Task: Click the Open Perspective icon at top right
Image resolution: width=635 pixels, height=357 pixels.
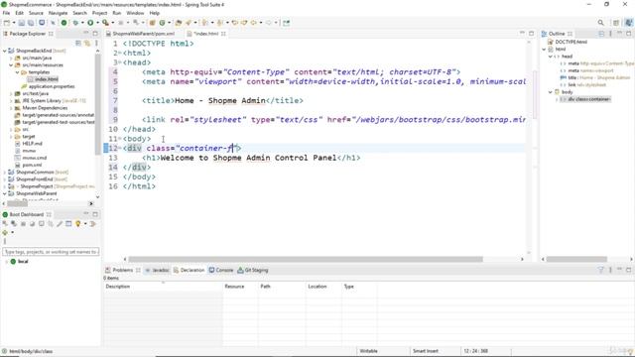Action: click(x=616, y=23)
